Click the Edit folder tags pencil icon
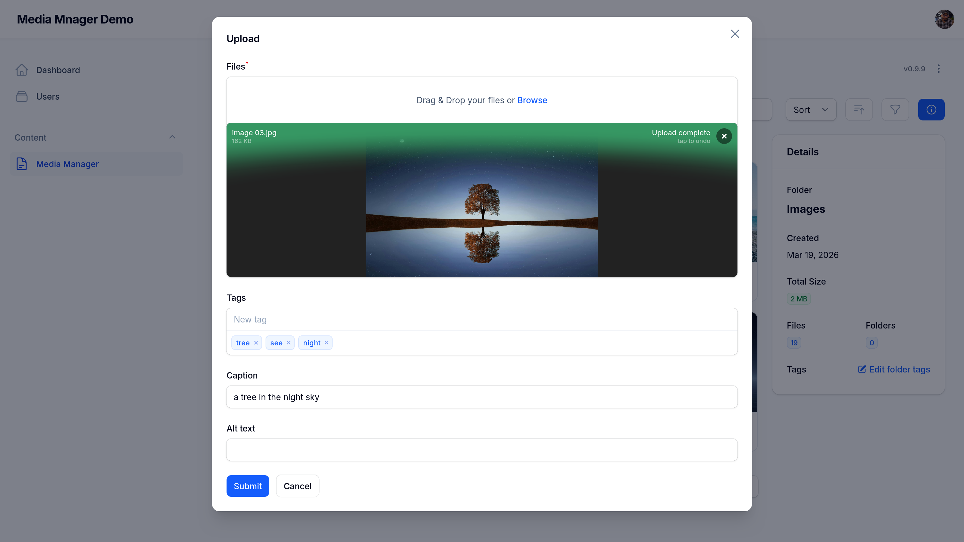 coord(862,369)
